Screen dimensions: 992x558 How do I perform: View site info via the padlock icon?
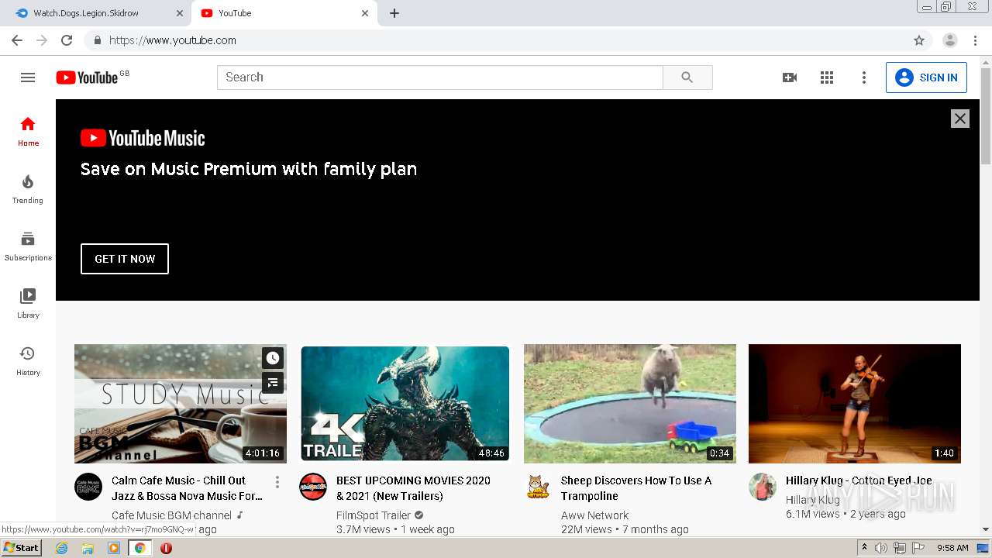pyautogui.click(x=98, y=40)
